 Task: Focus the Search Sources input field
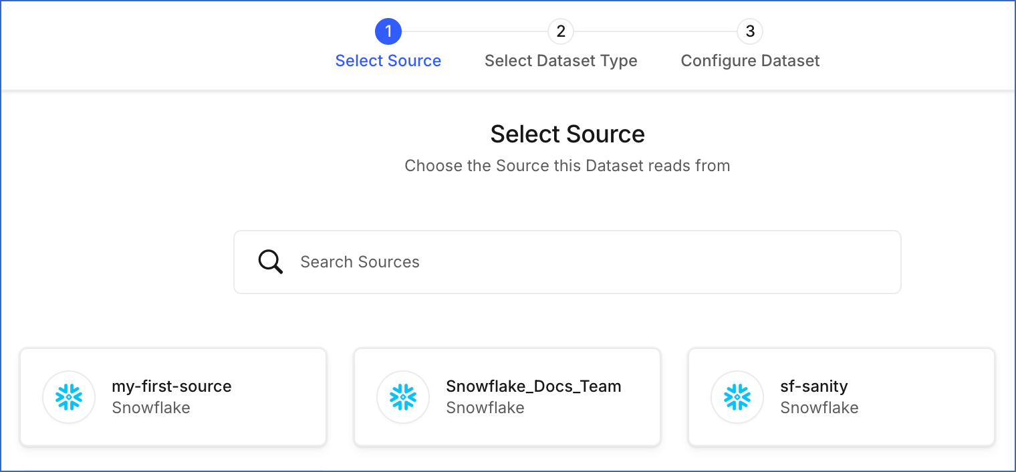click(567, 262)
